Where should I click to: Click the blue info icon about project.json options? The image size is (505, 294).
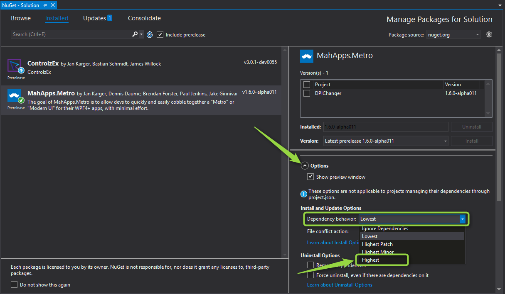coord(303,194)
